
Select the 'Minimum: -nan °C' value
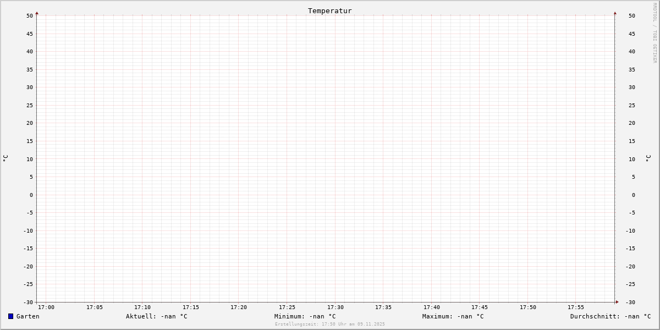(x=305, y=316)
